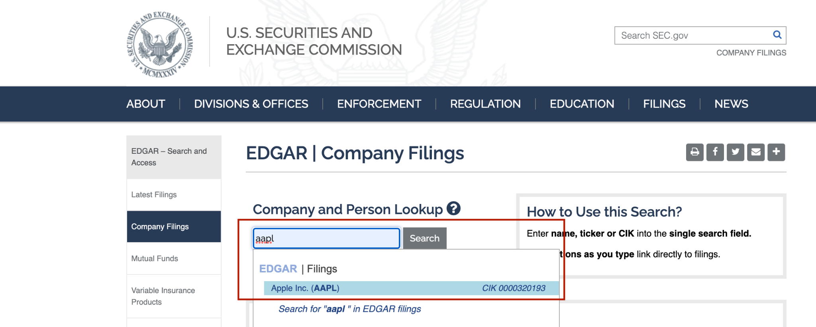Image resolution: width=816 pixels, height=327 pixels.
Task: Open Variable Insurance Products sidebar item
Action: (x=163, y=296)
